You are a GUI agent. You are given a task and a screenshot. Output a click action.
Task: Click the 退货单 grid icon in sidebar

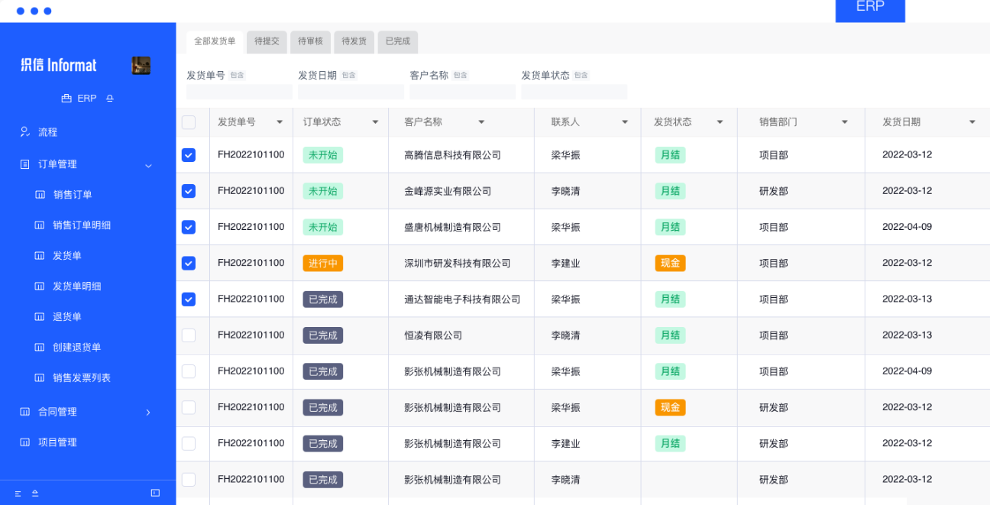40,317
